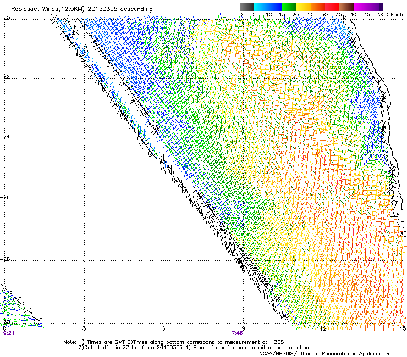The width and height of the screenshot is (407, 357).
Task: Click the '25' legend scale label
Action: 310,15
